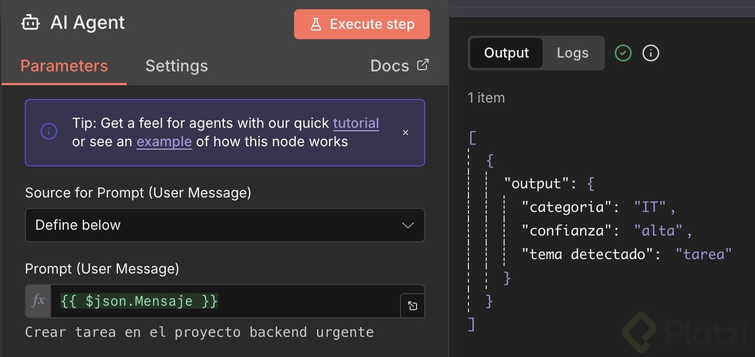The image size is (755, 357).
Task: Switch to the Logs view
Action: tap(573, 53)
